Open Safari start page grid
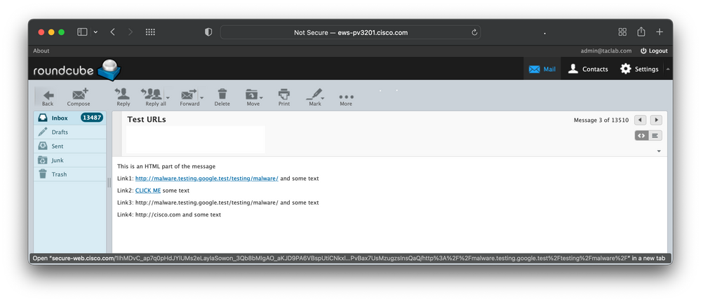 [150, 32]
